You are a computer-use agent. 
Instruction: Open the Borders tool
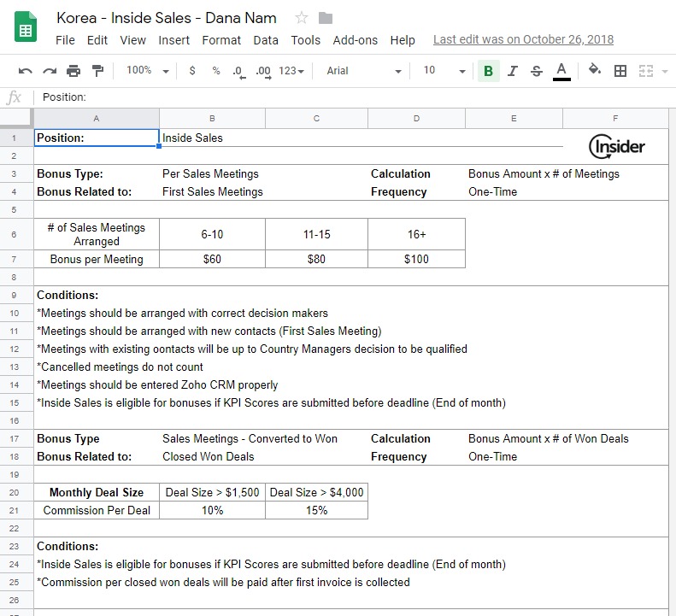[620, 71]
